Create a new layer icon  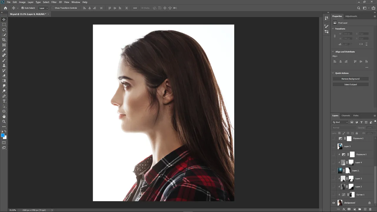point(365,209)
